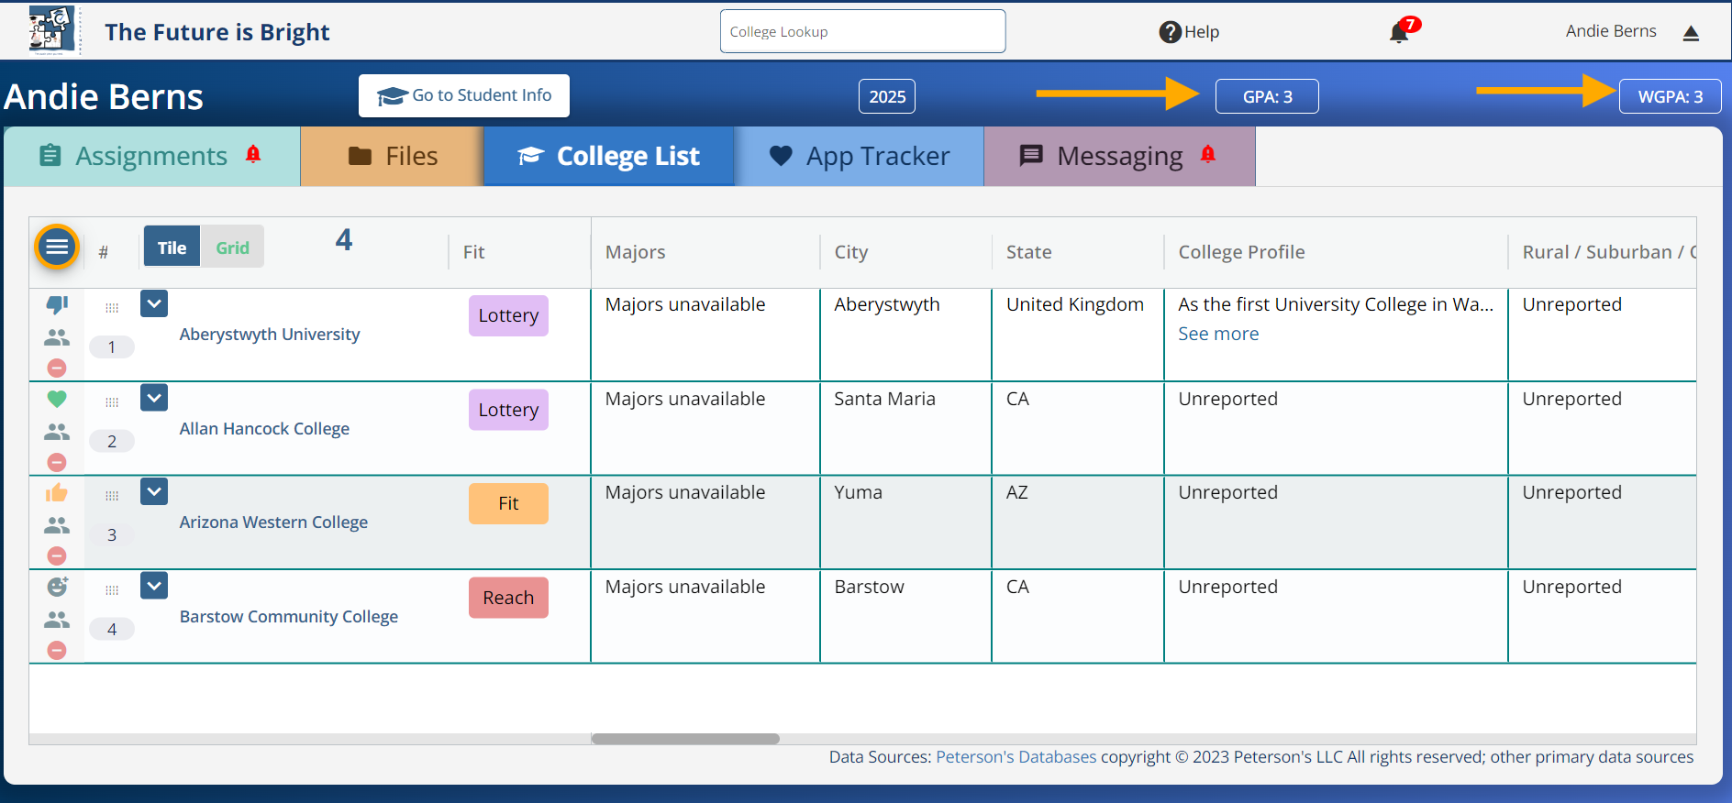This screenshot has height=803, width=1732.
Task: Click the GPA: 3 button
Action: [x=1267, y=96]
